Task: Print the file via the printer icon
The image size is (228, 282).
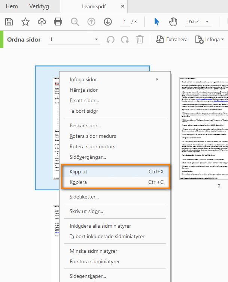Action: [x=58, y=22]
